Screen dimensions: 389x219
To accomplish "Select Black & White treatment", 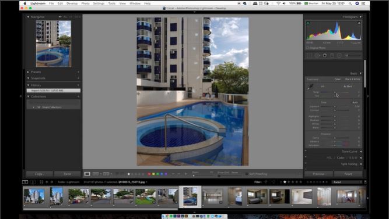I will coord(352,80).
